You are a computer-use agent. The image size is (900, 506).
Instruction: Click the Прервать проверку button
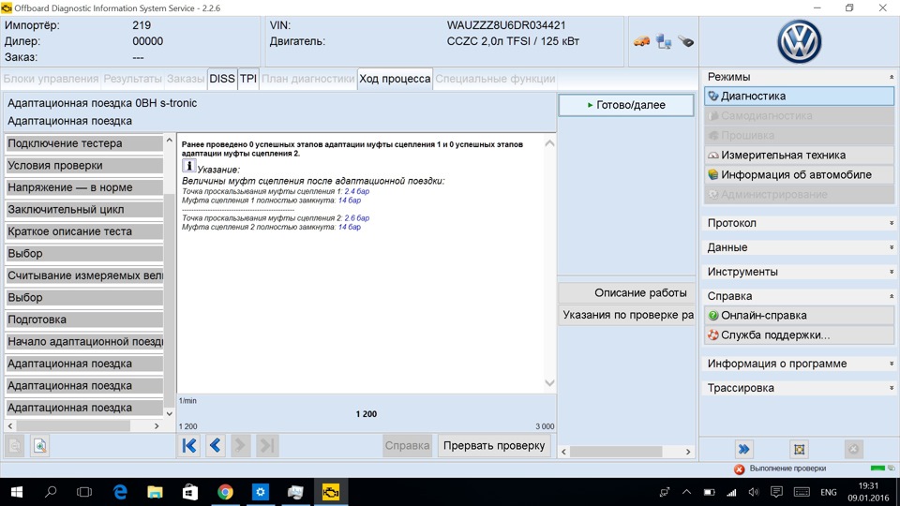coord(494,446)
